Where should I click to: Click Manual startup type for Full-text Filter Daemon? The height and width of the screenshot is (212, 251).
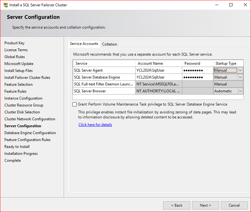coord(228,84)
